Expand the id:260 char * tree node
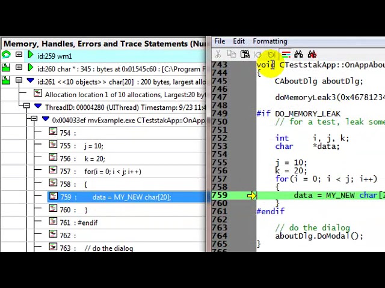The image size is (385, 288). pos(19,67)
